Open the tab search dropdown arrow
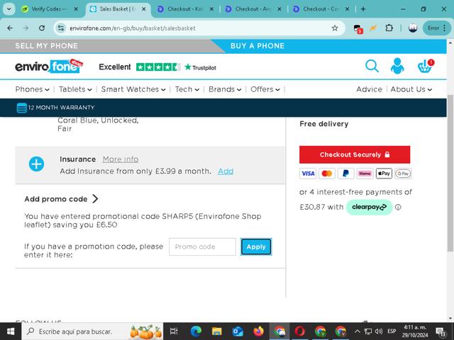Viewport: 454px width, 340px height. (x=9, y=9)
